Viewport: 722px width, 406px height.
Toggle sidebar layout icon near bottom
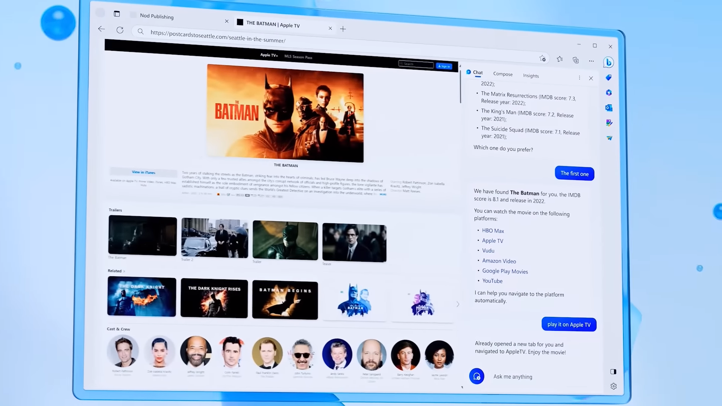click(x=613, y=372)
